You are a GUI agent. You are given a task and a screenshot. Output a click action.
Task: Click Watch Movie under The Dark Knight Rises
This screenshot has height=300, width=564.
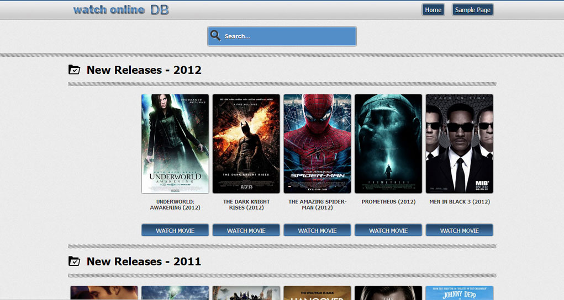point(246,231)
